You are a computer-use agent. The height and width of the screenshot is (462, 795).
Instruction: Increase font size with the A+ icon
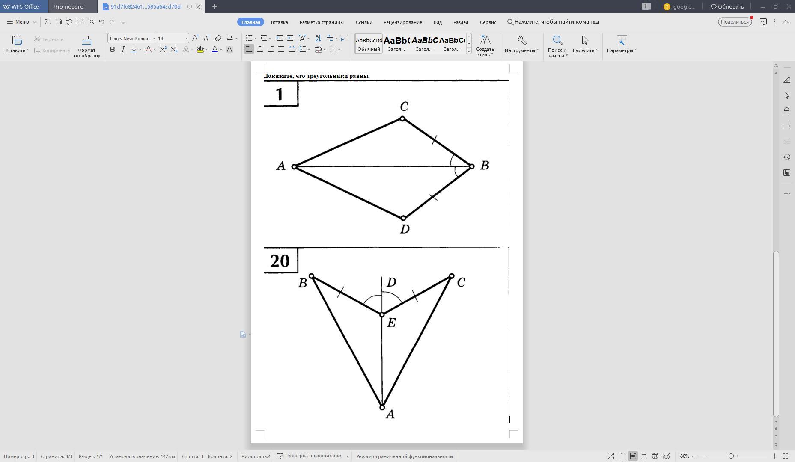click(x=195, y=38)
